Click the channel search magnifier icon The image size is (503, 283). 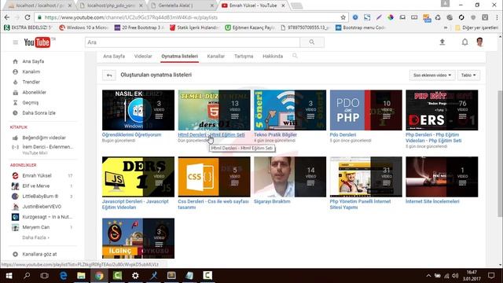click(x=295, y=56)
